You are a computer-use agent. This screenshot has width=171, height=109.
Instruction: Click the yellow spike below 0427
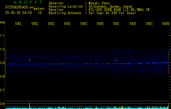116,107
